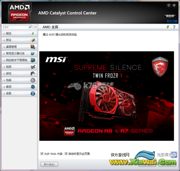Click the 首选项 preferences button
Image resolution: width=180 pixels, height=171 pixels.
click(170, 16)
